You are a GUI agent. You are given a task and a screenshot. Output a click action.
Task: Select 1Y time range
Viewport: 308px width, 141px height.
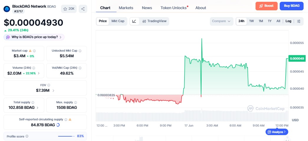point(270,21)
